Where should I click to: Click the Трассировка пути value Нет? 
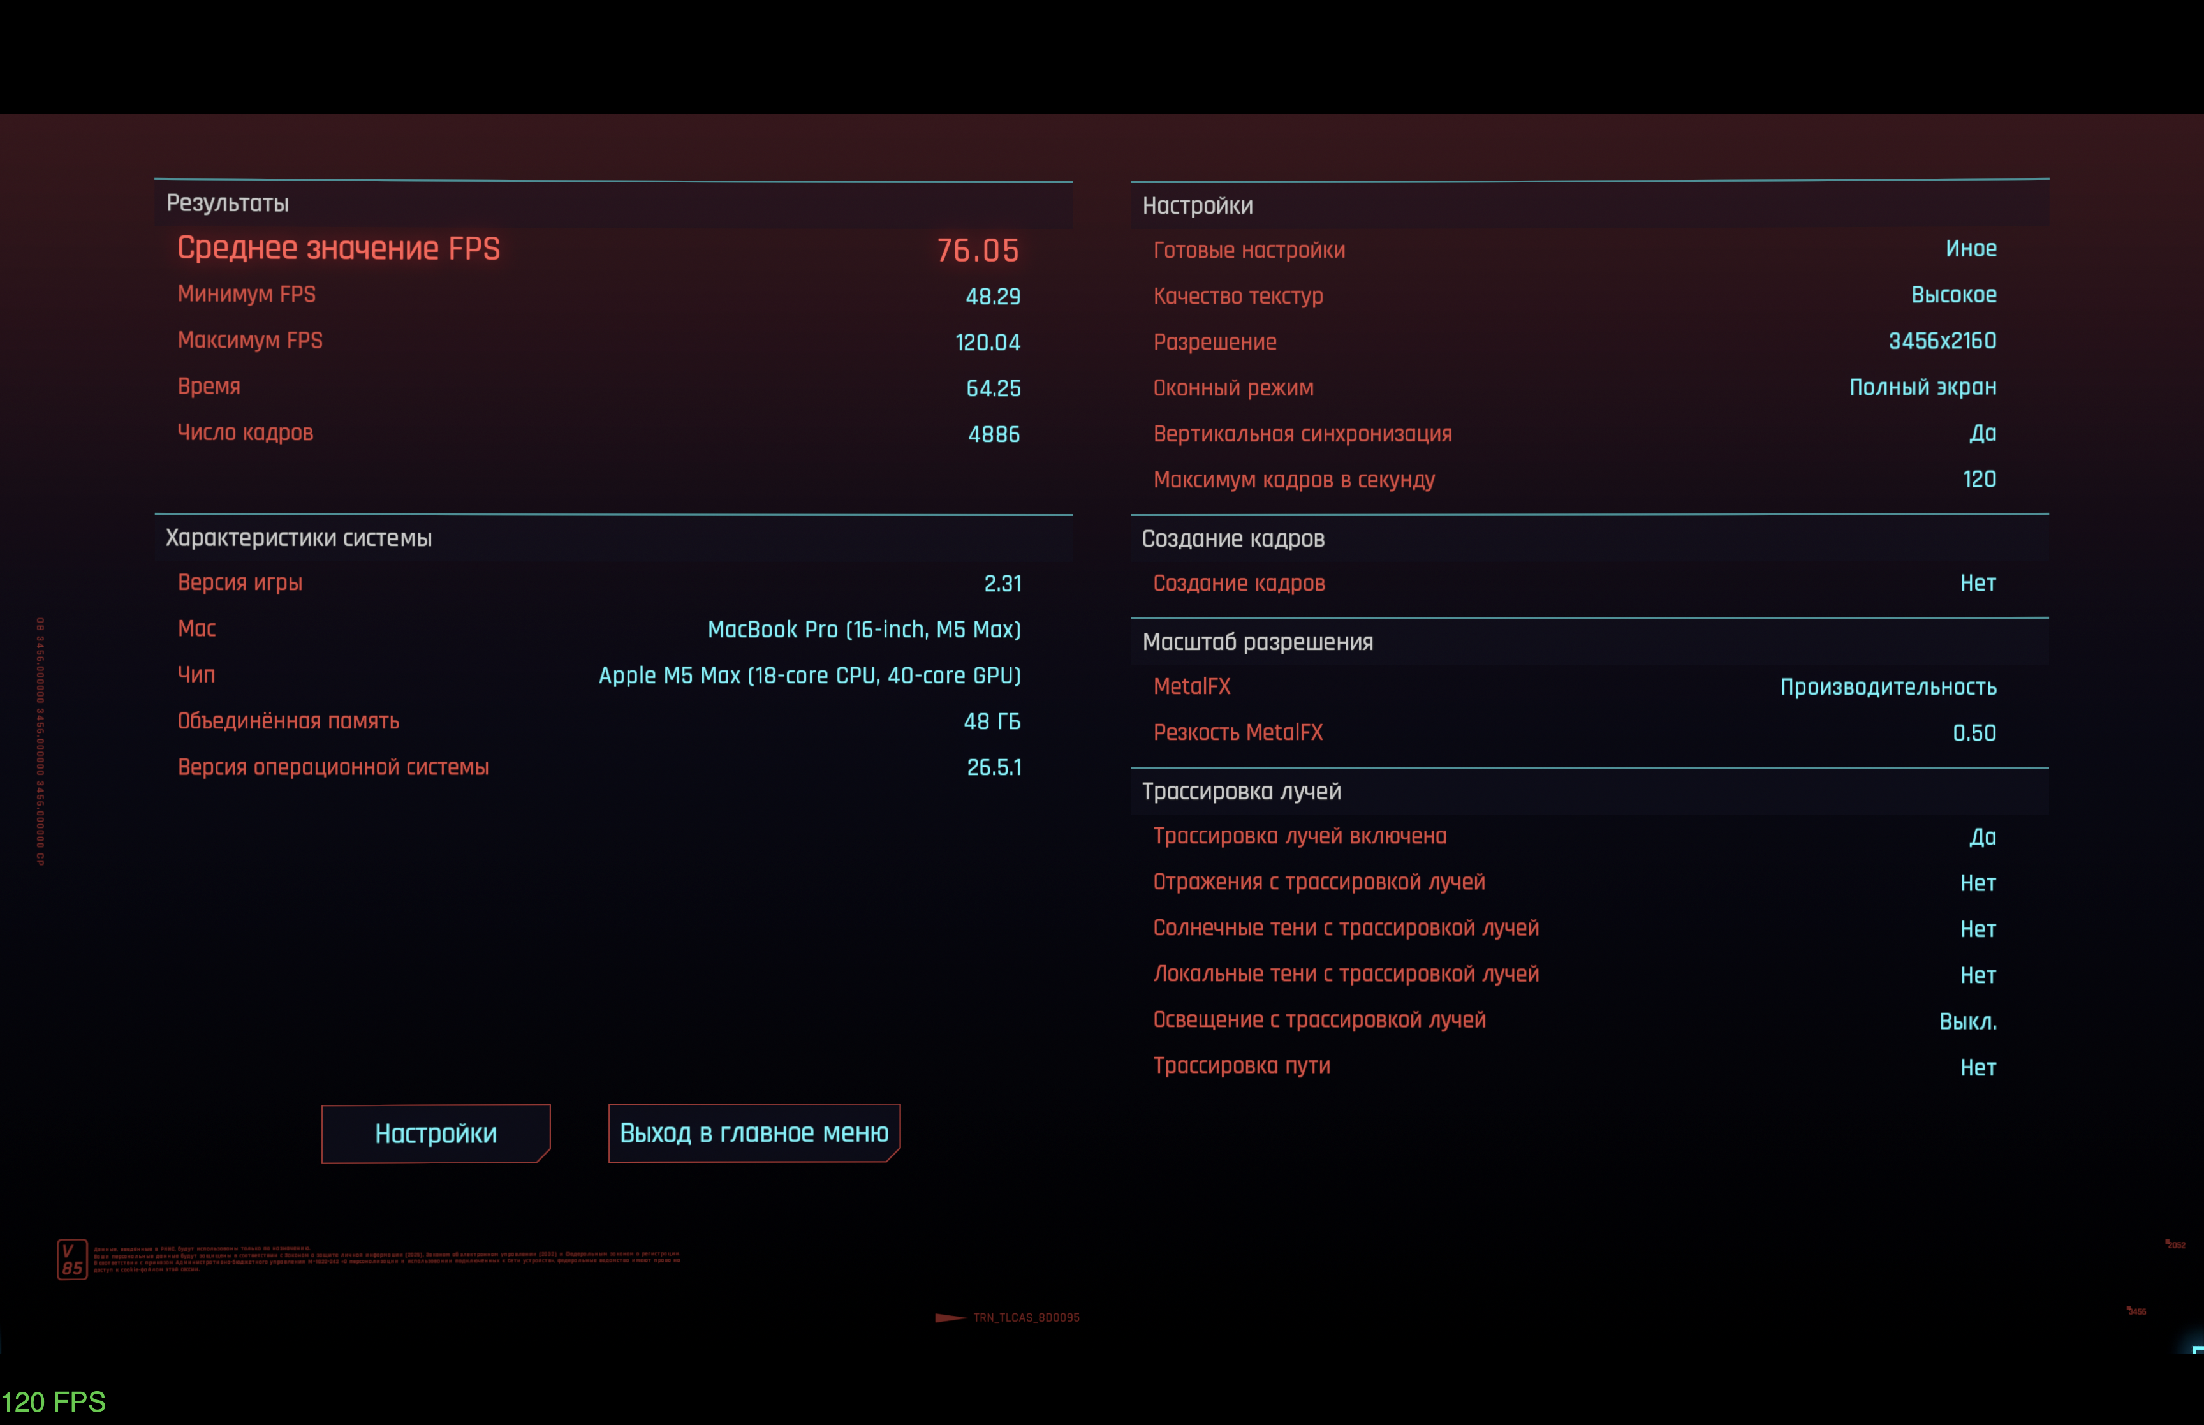[x=1978, y=1068]
